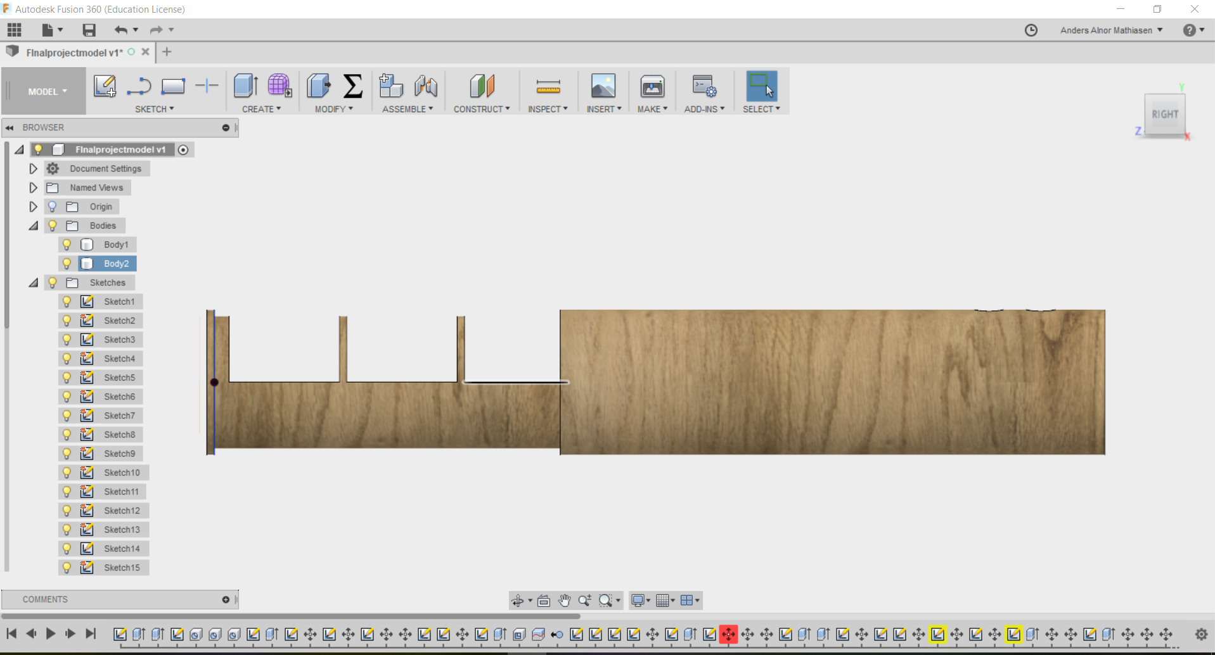1215x655 pixels.
Task: Add a new document tab
Action: [167, 52]
